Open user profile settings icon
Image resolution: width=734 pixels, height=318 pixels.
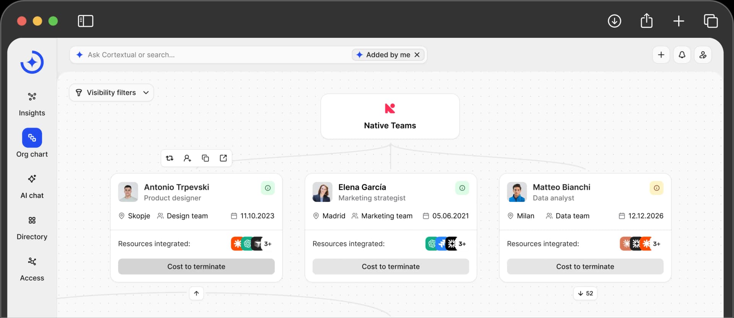(703, 55)
